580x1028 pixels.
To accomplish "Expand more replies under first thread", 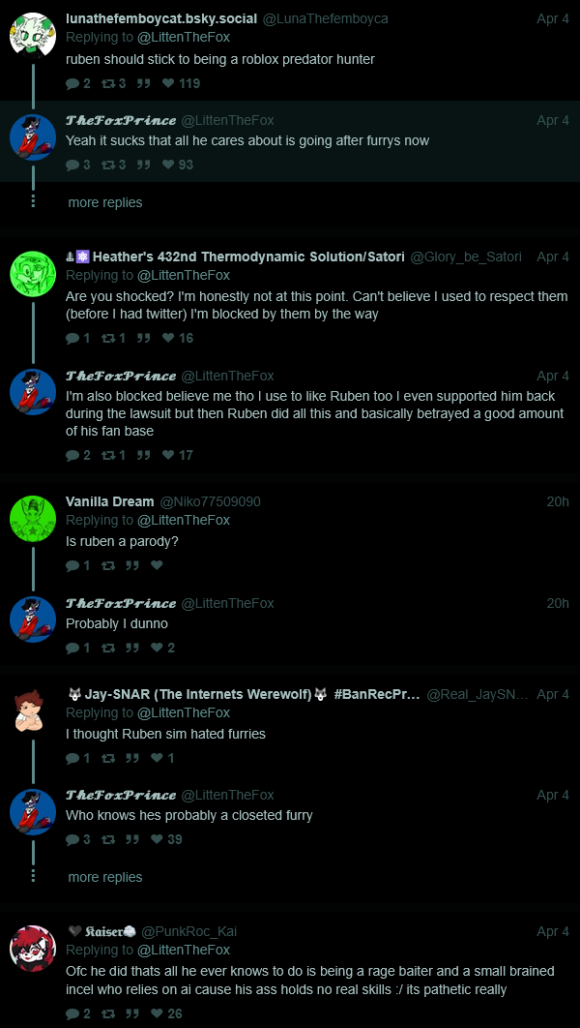I will tap(104, 202).
